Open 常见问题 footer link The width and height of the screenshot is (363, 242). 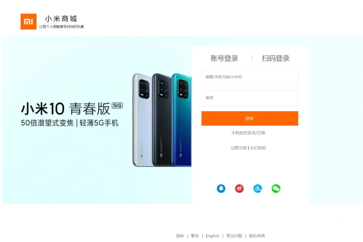tap(234, 236)
